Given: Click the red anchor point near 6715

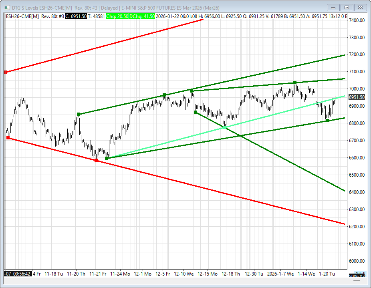Looking at the screenshot, I should click(8, 138).
